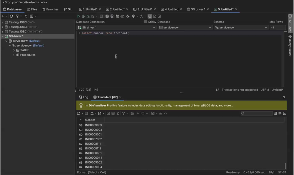Run the SQL with the Execute play icon
The height and width of the screenshot is (175, 294).
tap(79, 16)
